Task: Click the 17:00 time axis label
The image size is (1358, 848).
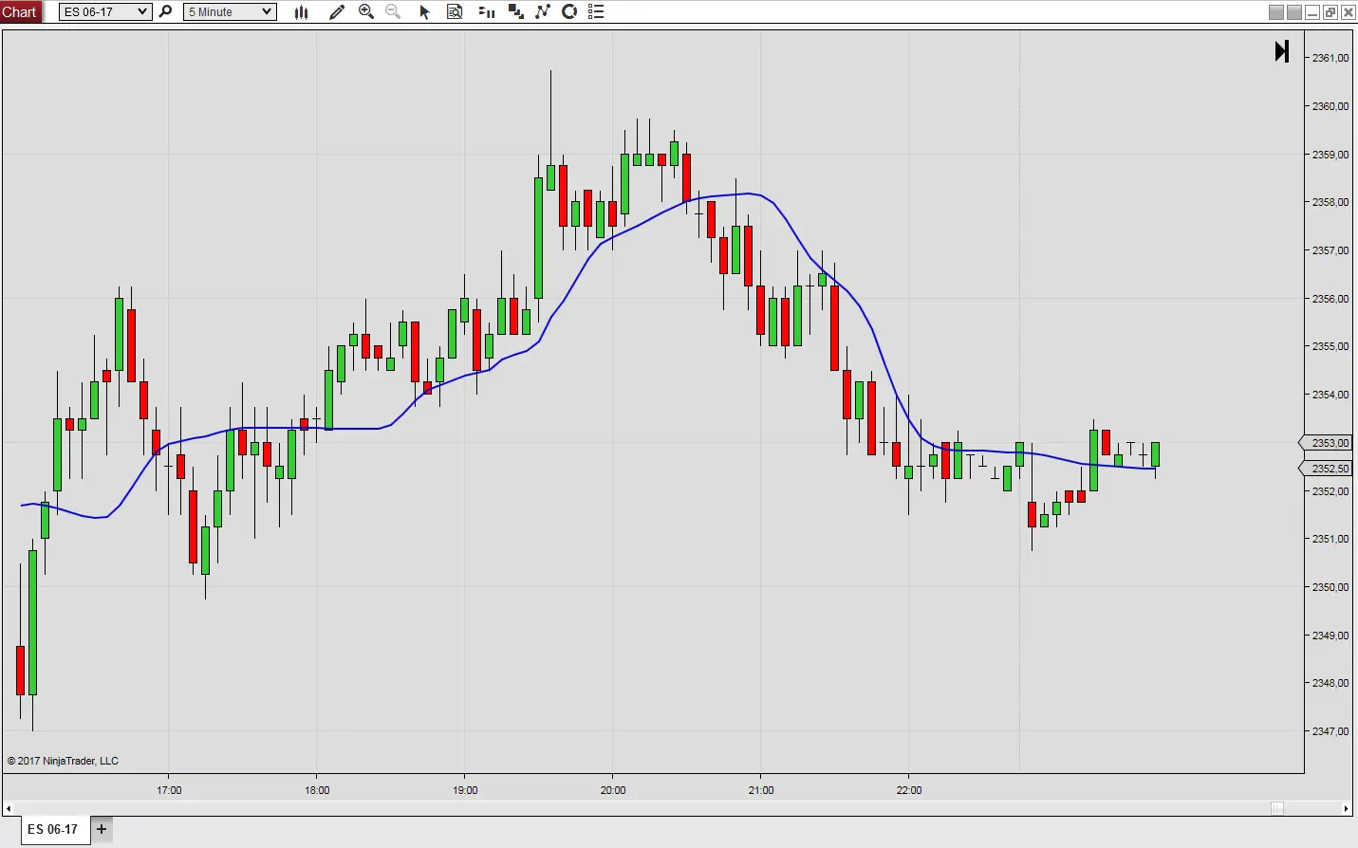Action: click(169, 790)
